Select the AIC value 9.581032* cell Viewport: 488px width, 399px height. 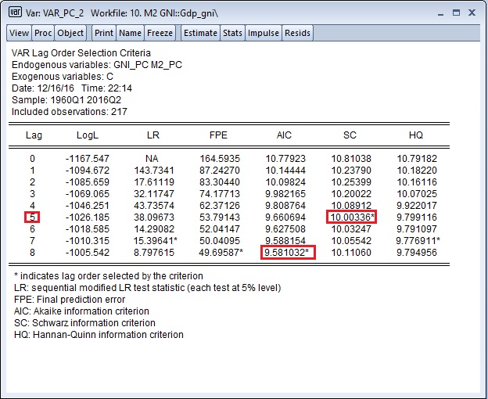(x=289, y=253)
